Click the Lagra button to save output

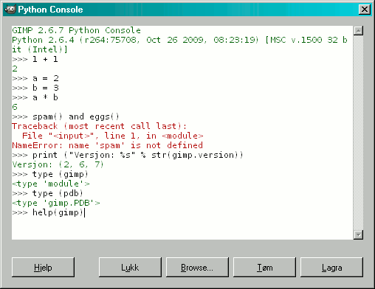point(331,268)
